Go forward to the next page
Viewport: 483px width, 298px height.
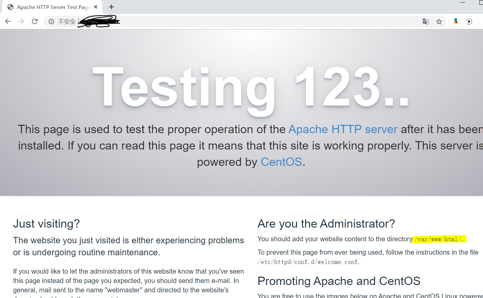click(21, 22)
